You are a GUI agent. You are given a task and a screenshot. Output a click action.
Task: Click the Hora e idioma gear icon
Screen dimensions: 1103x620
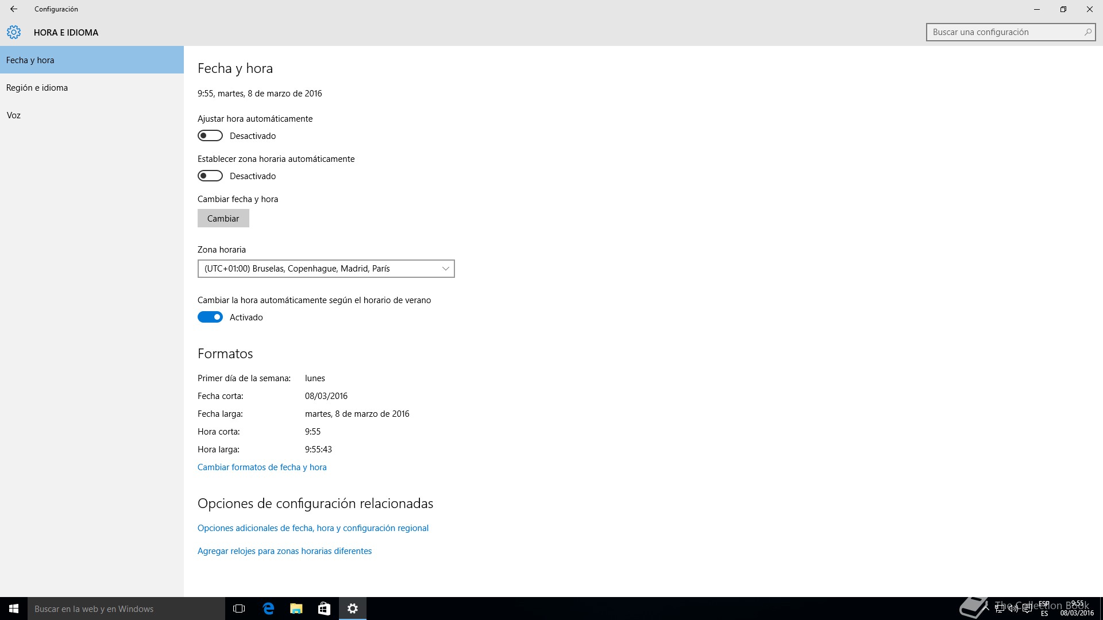coord(14,32)
